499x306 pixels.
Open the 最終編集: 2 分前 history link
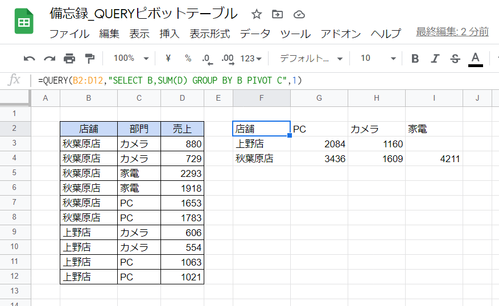tap(452, 31)
